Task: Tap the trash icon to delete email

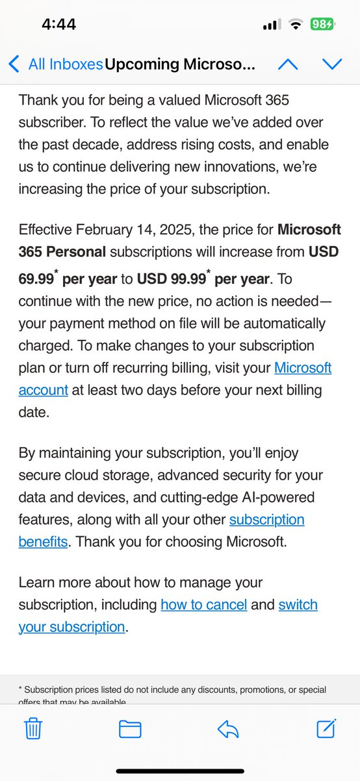Action: coord(33,728)
